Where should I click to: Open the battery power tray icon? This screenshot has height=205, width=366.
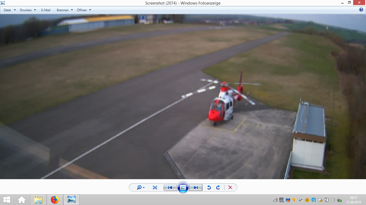coord(327,200)
